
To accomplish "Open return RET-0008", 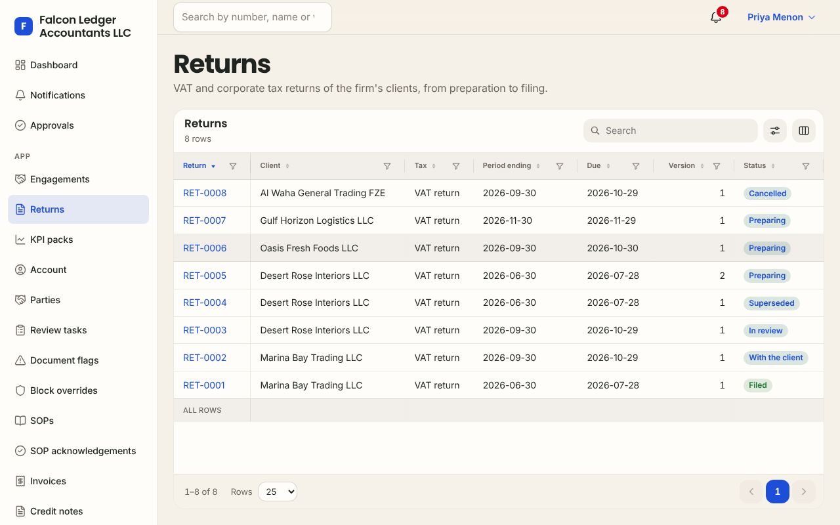I will point(205,193).
